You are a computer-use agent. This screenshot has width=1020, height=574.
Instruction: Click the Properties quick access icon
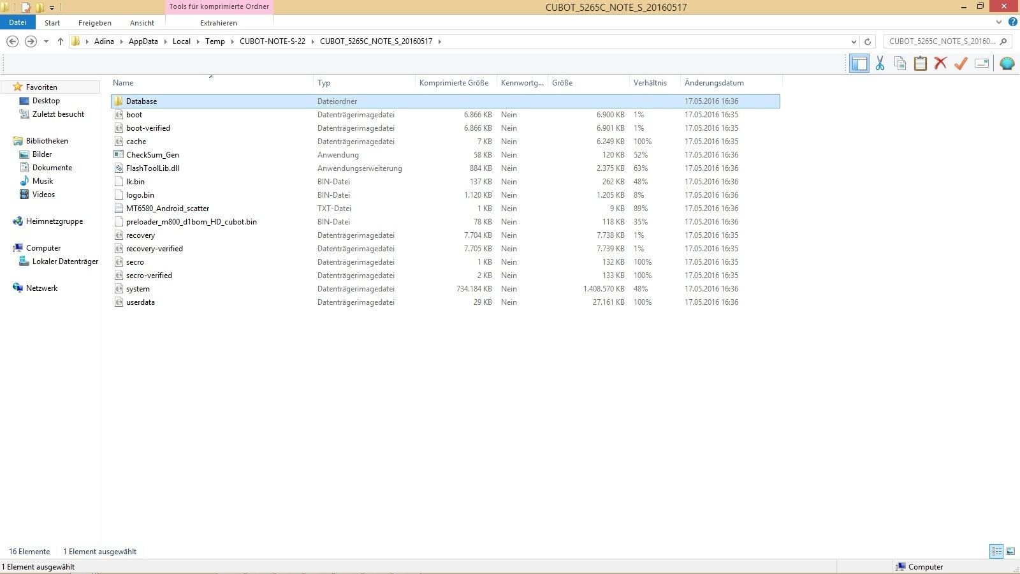point(26,8)
